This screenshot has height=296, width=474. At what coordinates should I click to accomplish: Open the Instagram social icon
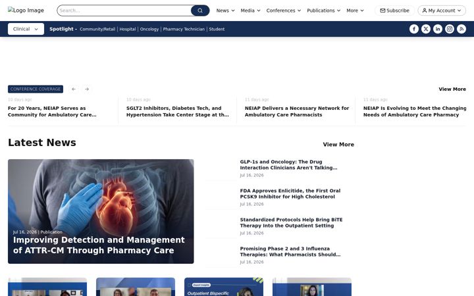coord(449,29)
